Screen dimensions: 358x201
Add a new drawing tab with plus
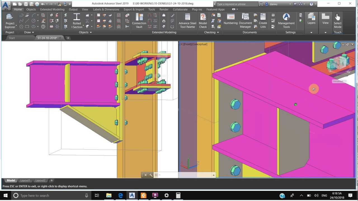[x=68, y=38]
